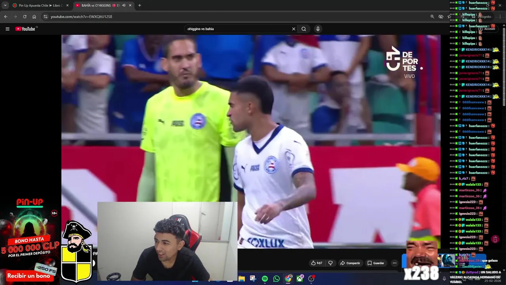Click the duttyrod chat message
This screenshot has width=506, height=285.
[475, 277]
